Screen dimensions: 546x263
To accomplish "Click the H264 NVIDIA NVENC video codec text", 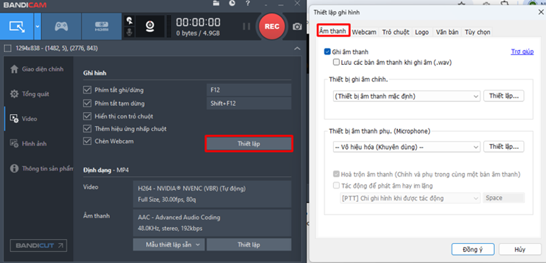I will click(x=192, y=189).
